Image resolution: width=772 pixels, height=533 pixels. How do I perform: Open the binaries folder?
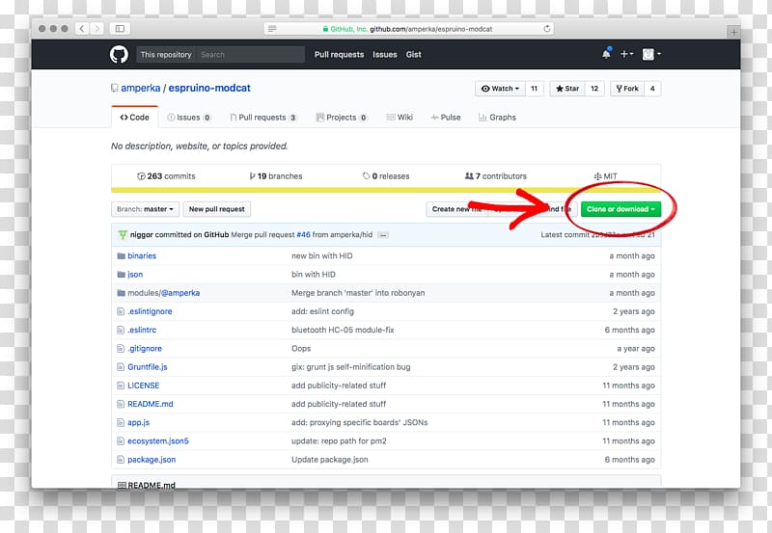[142, 255]
